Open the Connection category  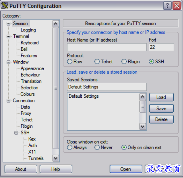pyautogui.click(x=24, y=101)
